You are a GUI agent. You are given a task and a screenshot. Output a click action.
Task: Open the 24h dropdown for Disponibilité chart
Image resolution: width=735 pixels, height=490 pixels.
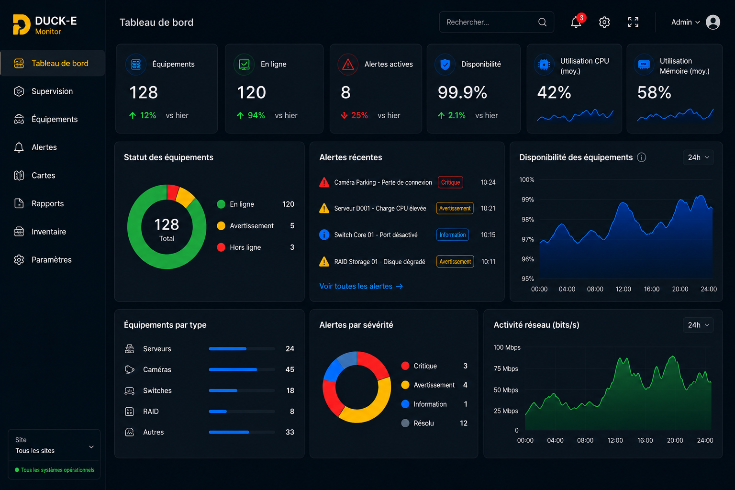point(698,157)
